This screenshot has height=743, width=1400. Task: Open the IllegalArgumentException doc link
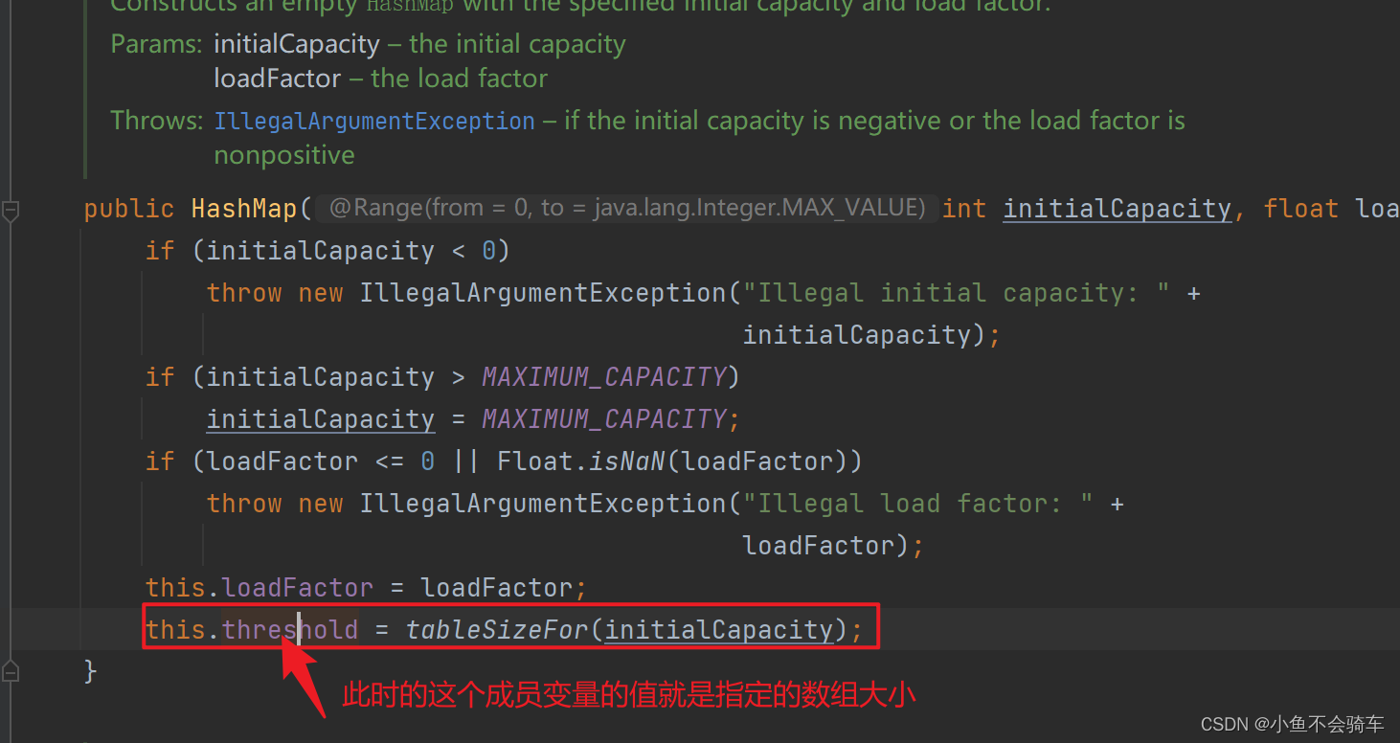[x=374, y=122]
